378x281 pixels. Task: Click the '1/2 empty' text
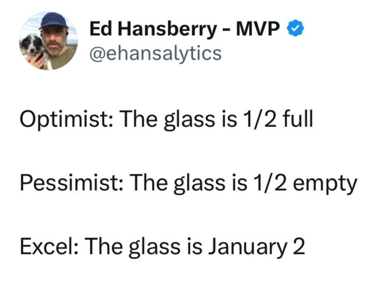pyautogui.click(x=305, y=183)
